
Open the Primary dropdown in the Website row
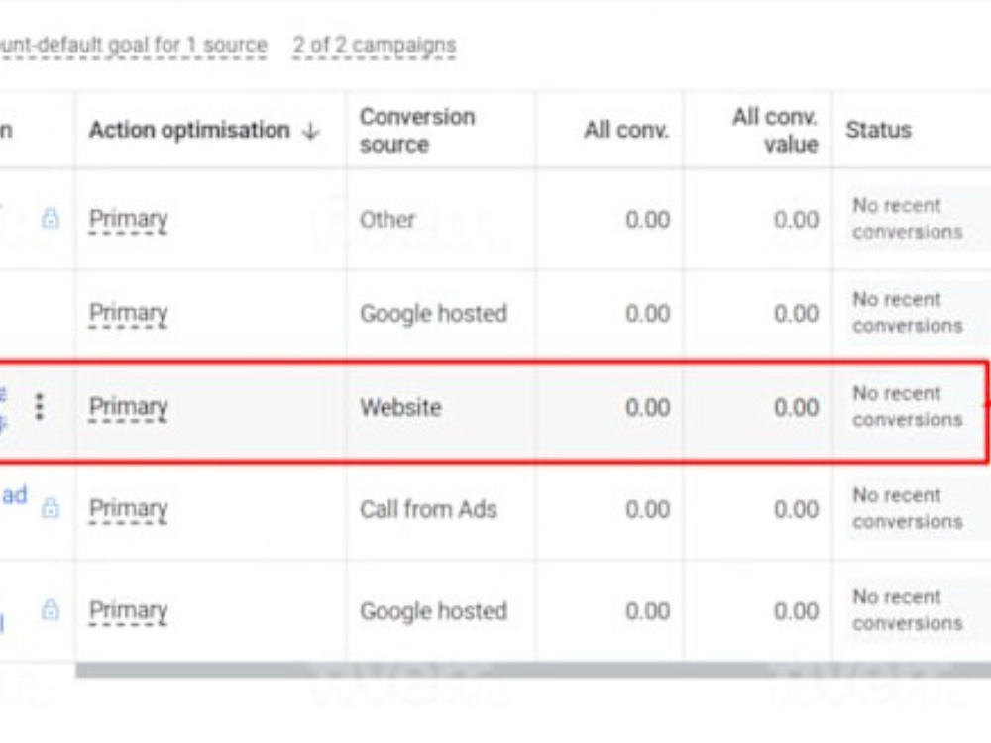128,407
